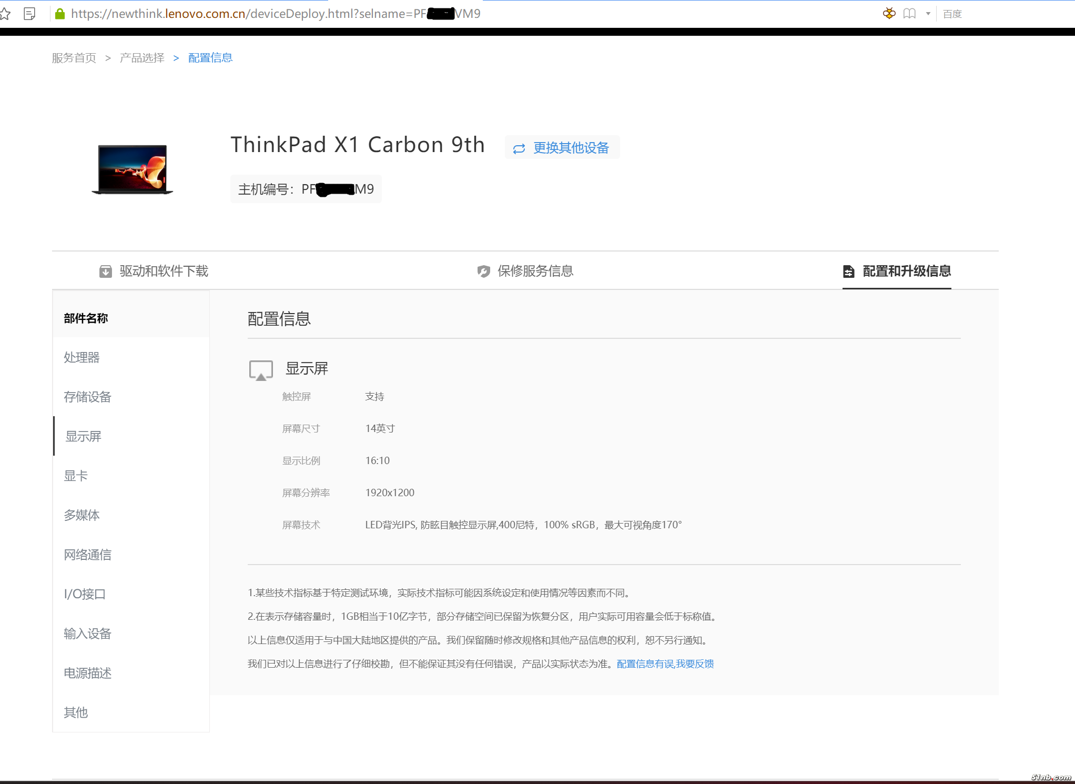Select 存储设备 in the parts sidebar
The width and height of the screenshot is (1075, 784).
[x=131, y=397]
